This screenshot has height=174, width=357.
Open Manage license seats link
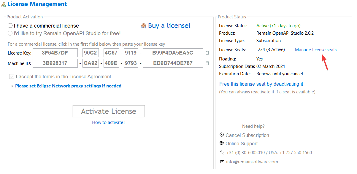pos(316,50)
